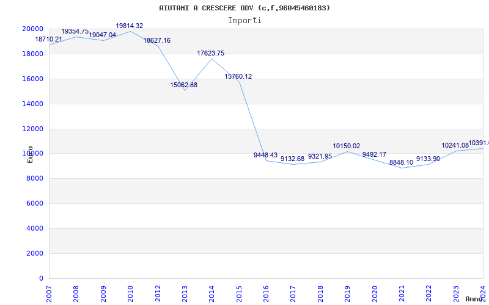Click the 9492.17 data label

pos(374,154)
